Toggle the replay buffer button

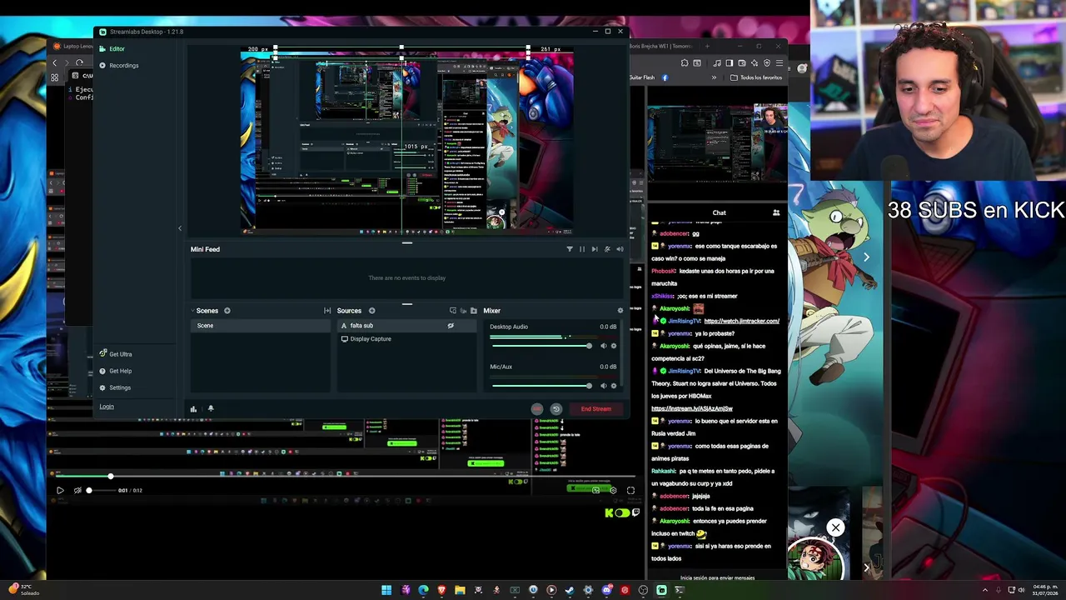click(556, 409)
